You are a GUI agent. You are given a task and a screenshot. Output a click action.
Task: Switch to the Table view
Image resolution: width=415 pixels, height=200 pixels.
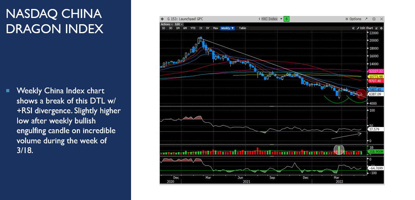click(243, 28)
